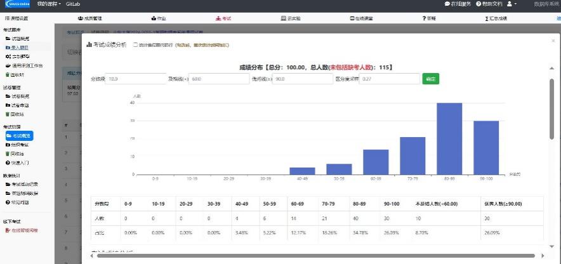Open 组织考试 in the sidebar

pos(20,145)
